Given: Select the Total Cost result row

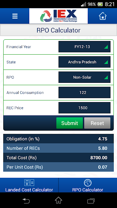Looking at the screenshot, I should [x=58, y=157].
